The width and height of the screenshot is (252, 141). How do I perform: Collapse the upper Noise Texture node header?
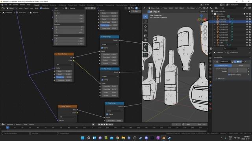tap(56, 54)
